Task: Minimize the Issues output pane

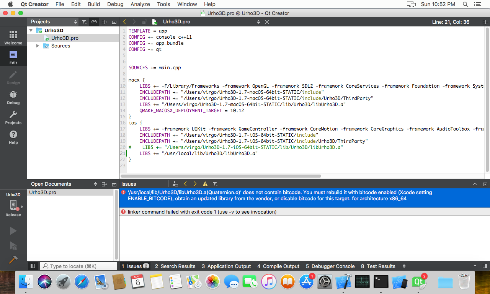Action: click(475, 184)
